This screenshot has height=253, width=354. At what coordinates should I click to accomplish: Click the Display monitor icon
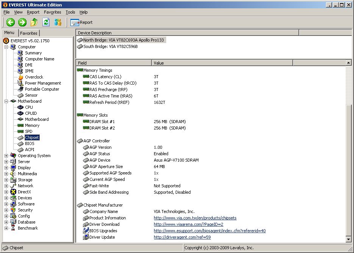tap(13, 168)
